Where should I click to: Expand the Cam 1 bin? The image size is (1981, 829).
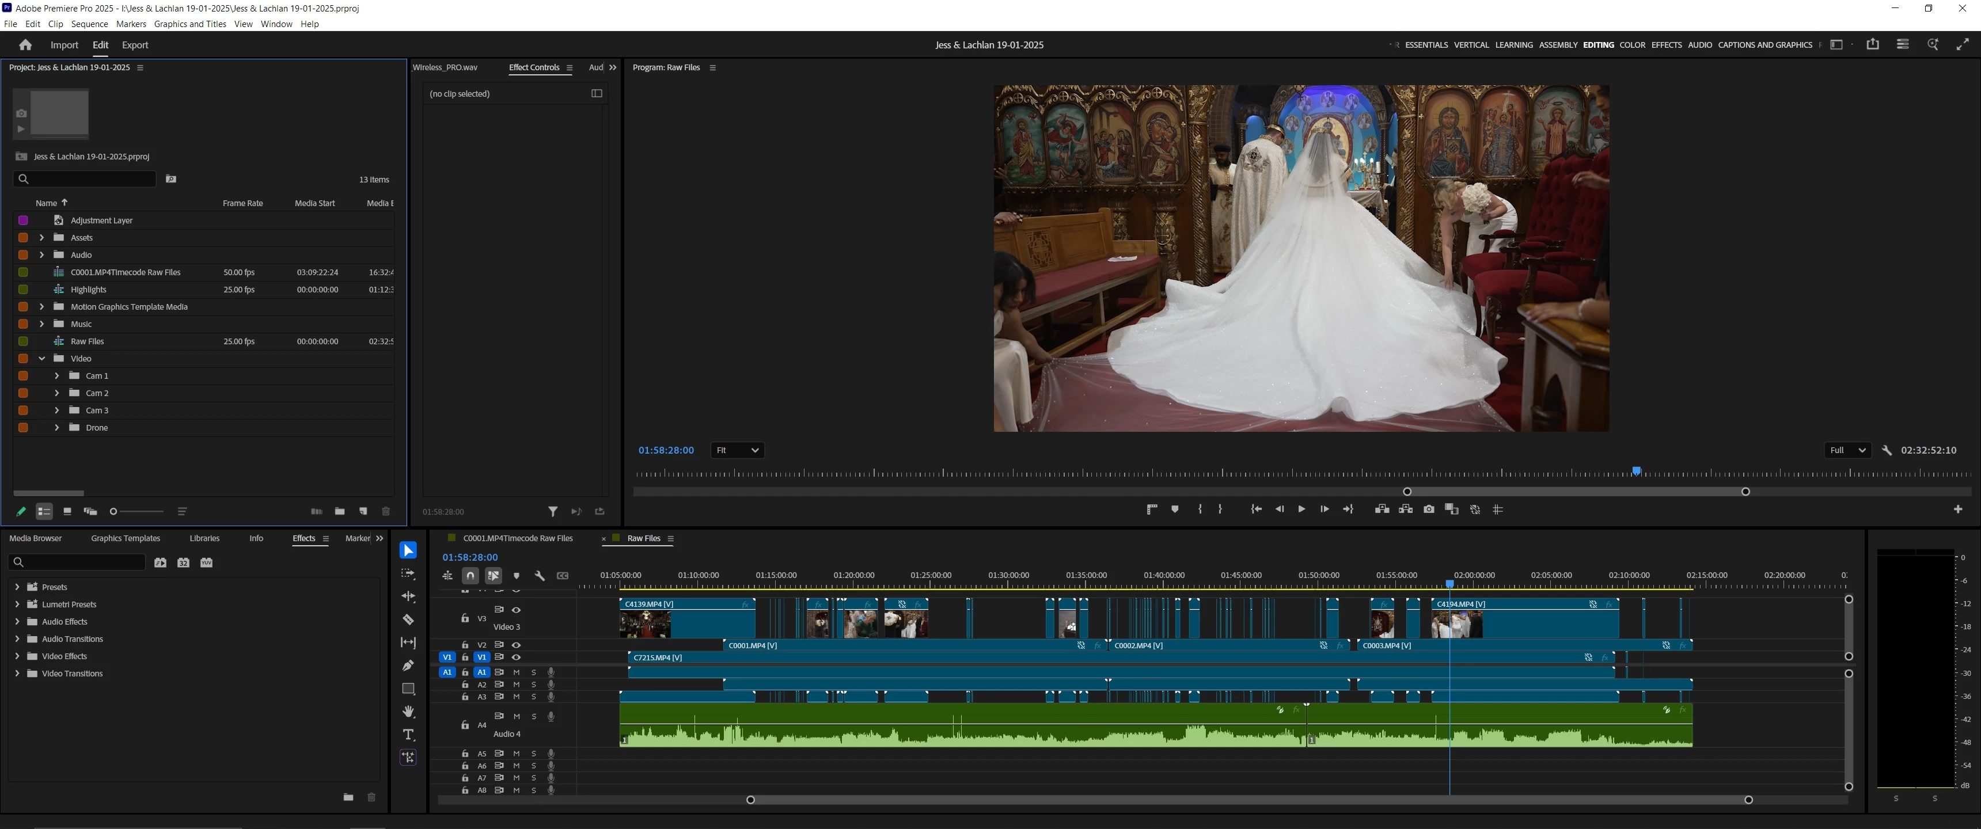pyautogui.click(x=57, y=376)
